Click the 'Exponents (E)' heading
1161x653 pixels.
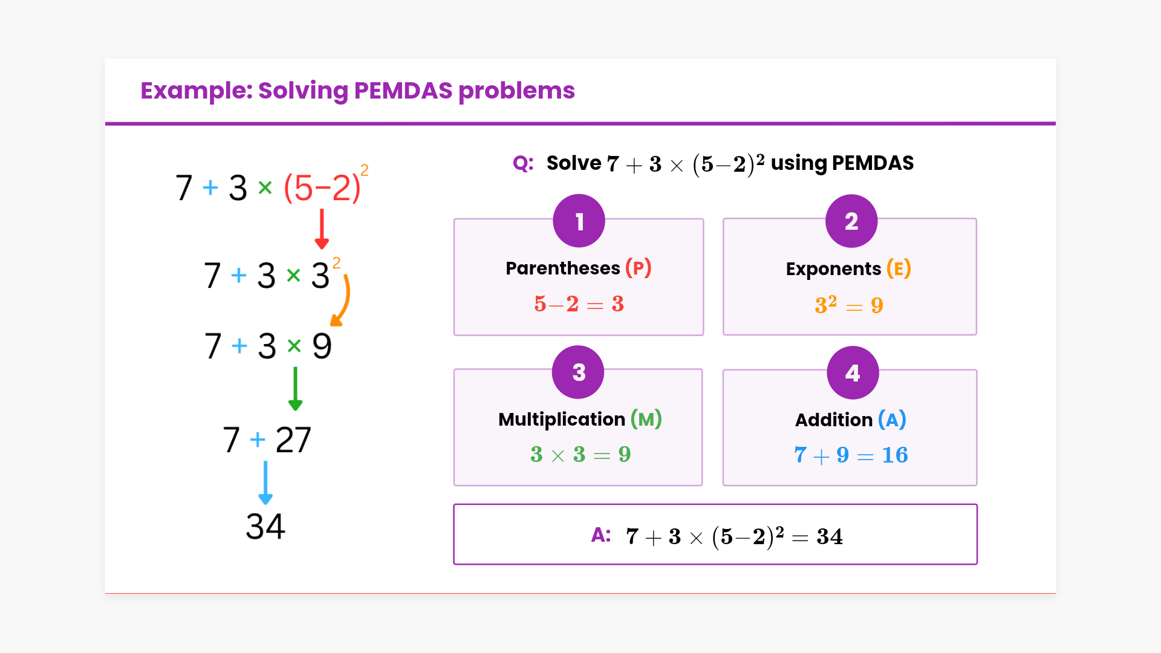pyautogui.click(x=848, y=268)
